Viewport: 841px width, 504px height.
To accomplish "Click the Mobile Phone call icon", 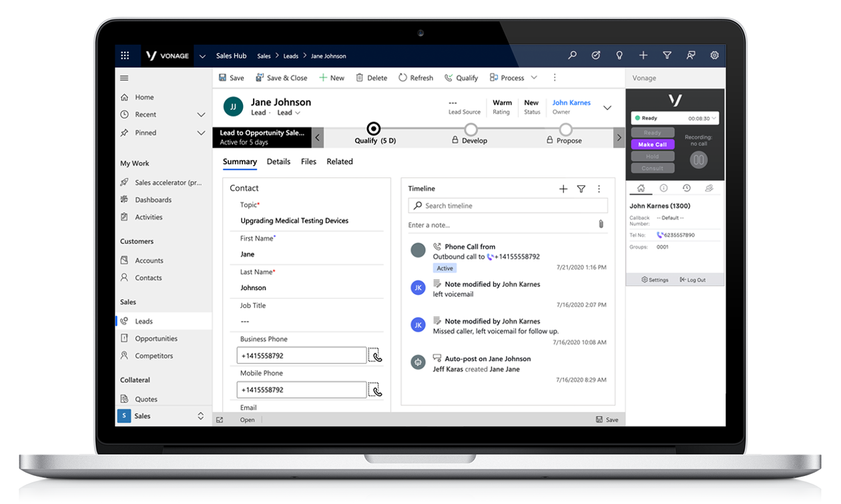I will (376, 390).
